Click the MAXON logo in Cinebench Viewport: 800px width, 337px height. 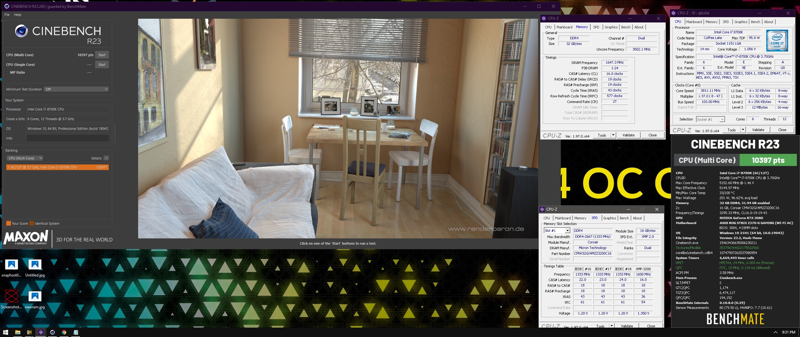click(x=26, y=237)
